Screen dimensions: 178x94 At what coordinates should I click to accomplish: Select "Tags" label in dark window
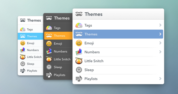pyautogui.click(x=57, y=28)
